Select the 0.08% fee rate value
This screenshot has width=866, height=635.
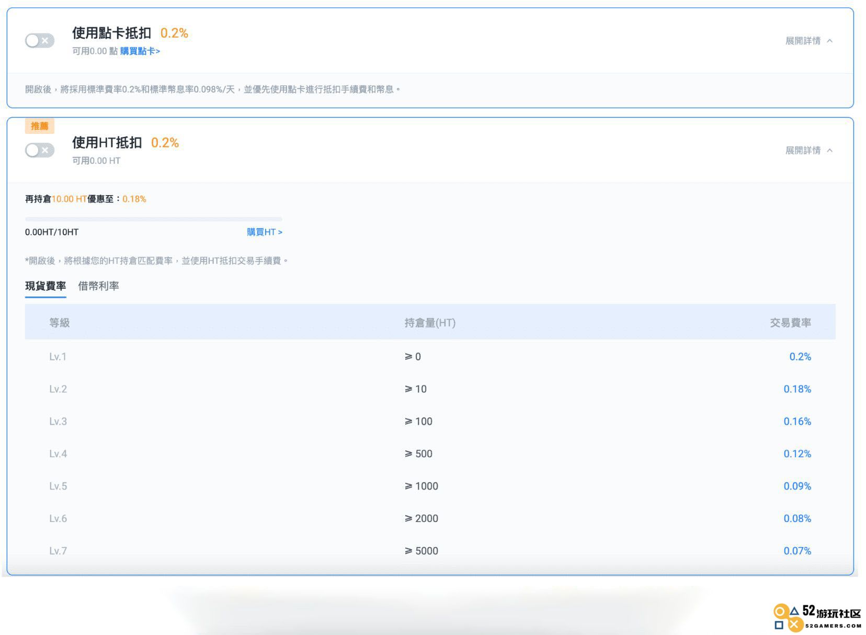click(797, 519)
